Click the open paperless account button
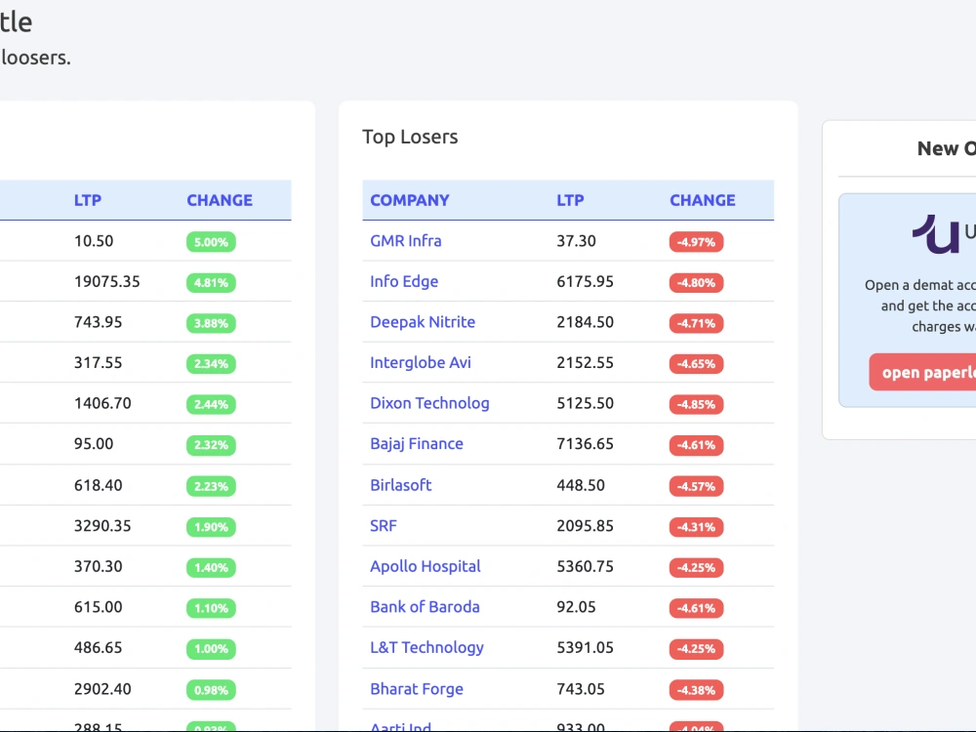976x732 pixels. tap(922, 372)
